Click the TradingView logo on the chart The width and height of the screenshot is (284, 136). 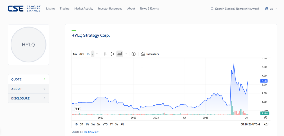78,109
